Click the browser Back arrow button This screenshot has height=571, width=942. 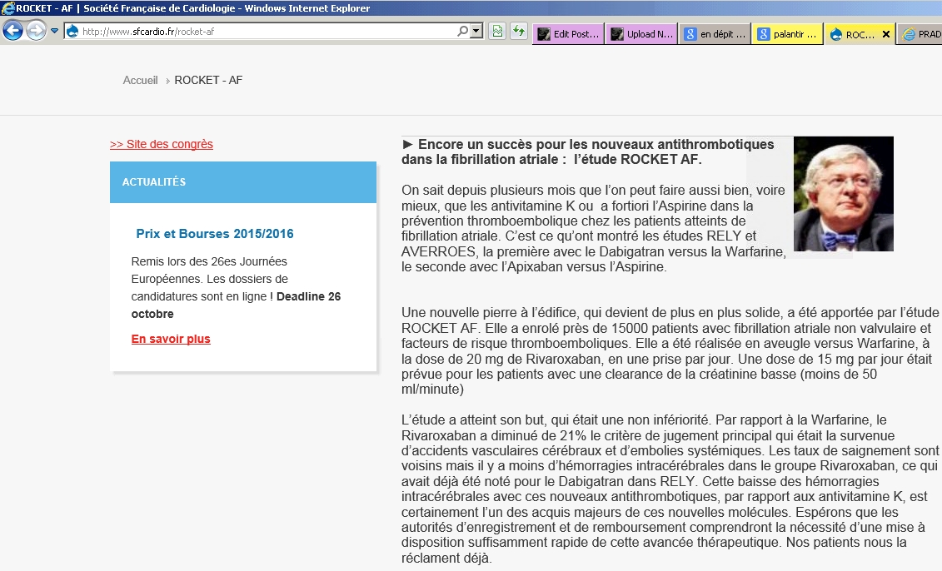pos(12,31)
